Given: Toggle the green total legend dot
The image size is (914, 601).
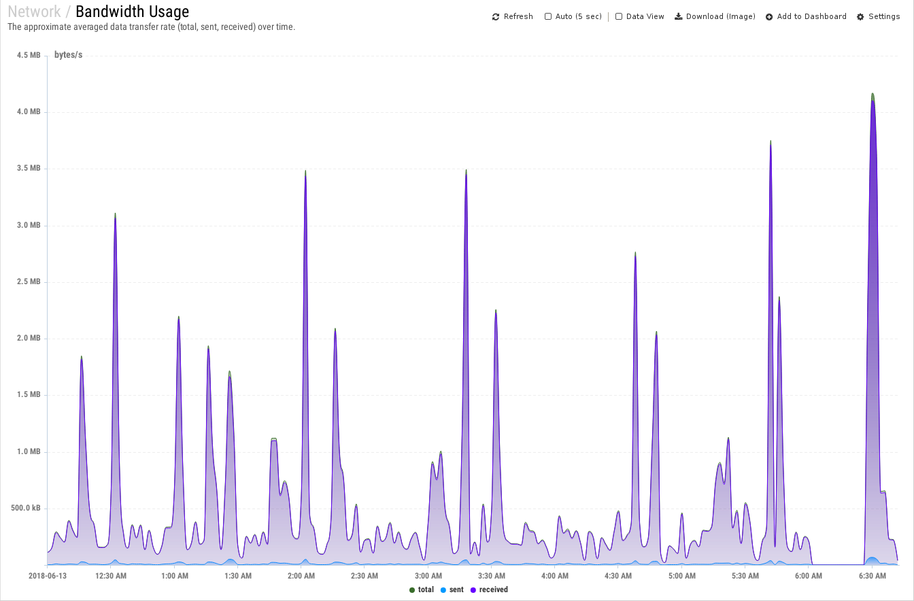Looking at the screenshot, I should click(412, 590).
